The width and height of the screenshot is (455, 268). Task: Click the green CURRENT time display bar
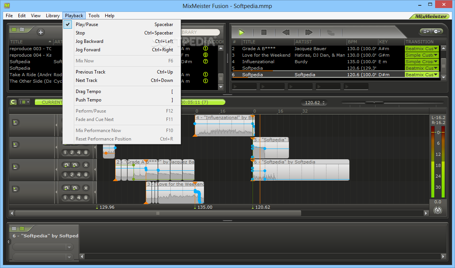130,102
